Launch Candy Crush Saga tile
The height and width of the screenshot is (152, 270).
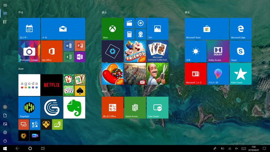pyautogui.click(x=113, y=74)
